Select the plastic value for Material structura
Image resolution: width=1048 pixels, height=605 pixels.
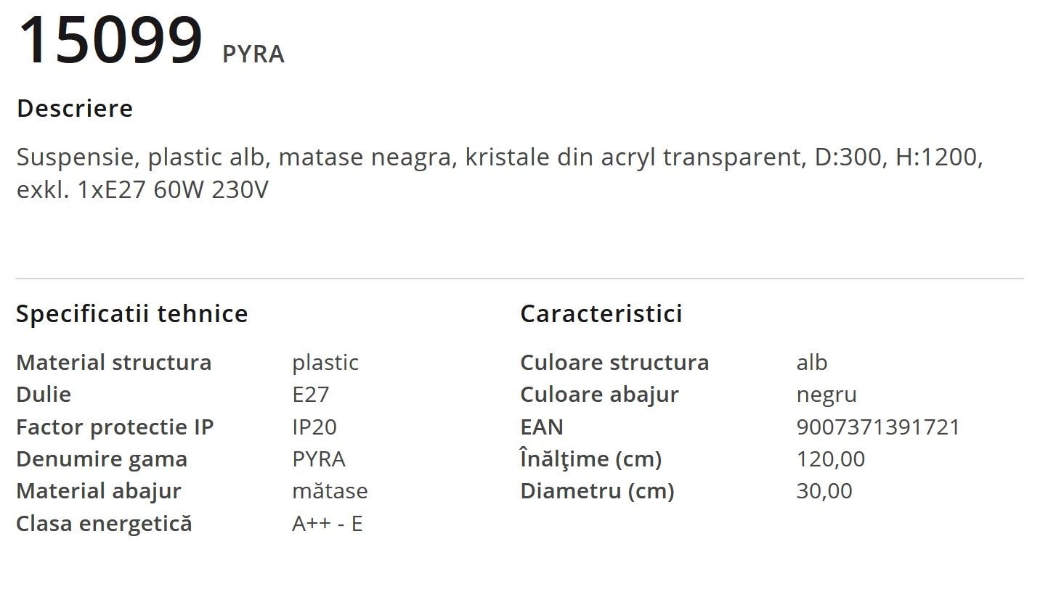[325, 363]
